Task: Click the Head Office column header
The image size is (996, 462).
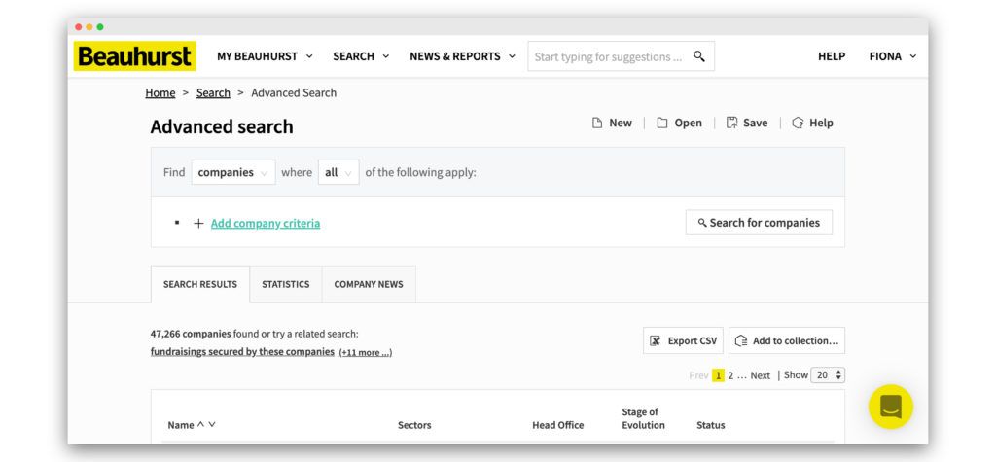Action: tap(557, 425)
